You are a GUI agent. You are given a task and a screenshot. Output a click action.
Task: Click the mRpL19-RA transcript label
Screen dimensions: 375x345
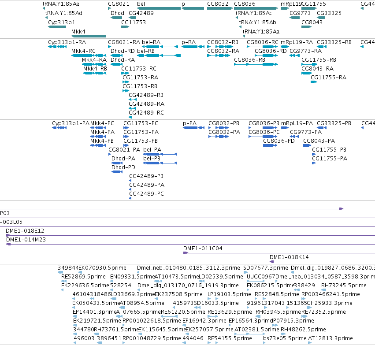tap(297, 42)
